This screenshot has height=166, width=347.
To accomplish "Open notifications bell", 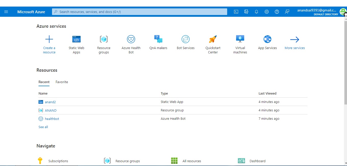I will pyautogui.click(x=256, y=11).
